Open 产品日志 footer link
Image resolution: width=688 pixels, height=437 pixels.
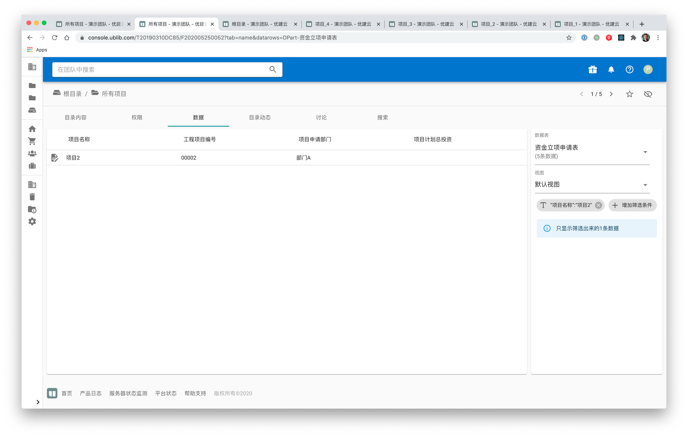90,393
